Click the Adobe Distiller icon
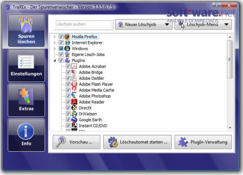Image resolution: width=243 pixels, height=175 pixels. (74, 78)
